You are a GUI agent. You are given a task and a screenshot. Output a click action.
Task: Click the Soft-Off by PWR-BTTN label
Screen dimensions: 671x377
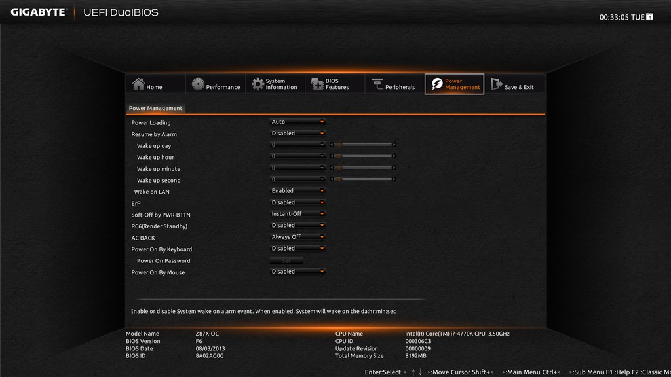click(161, 215)
